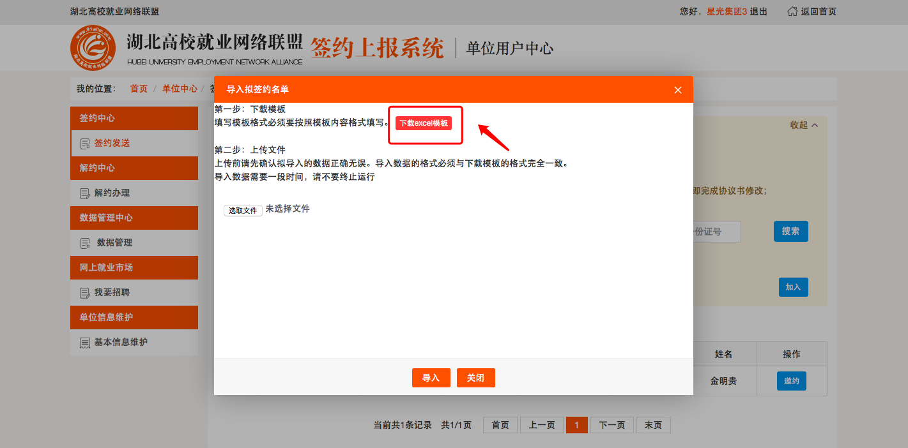Select 数据管理中心 sidebar section header
908x448 pixels.
(x=134, y=218)
